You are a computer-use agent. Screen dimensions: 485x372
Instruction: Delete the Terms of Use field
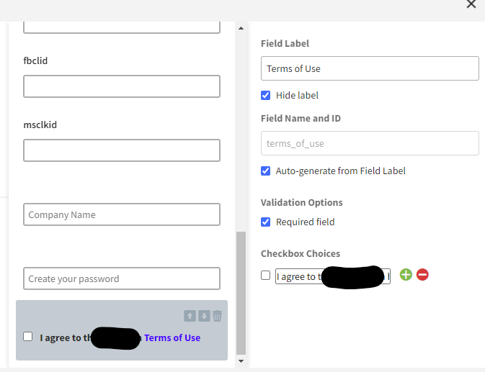pyautogui.click(x=217, y=316)
